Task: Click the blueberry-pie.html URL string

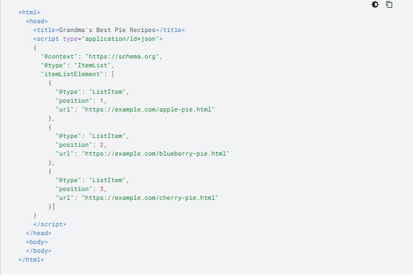Action: (x=155, y=154)
